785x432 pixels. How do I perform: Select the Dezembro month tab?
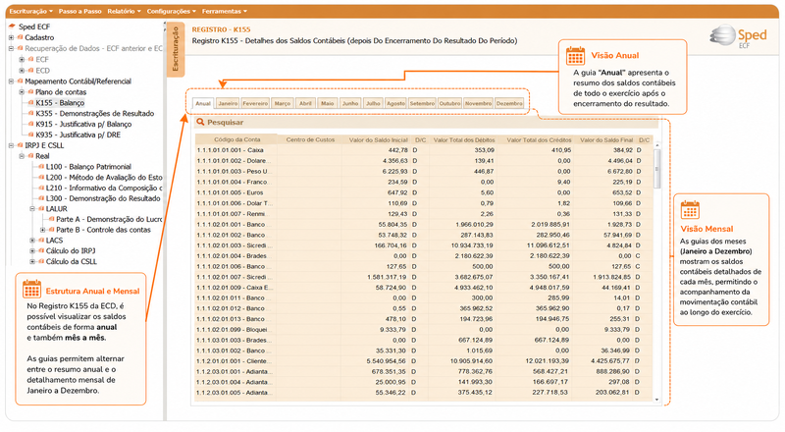pos(509,103)
